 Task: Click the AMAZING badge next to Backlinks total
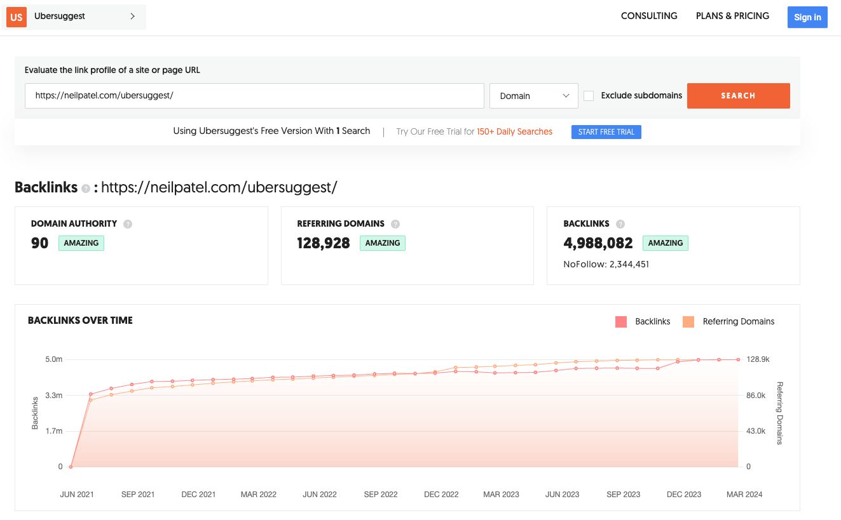[665, 243]
